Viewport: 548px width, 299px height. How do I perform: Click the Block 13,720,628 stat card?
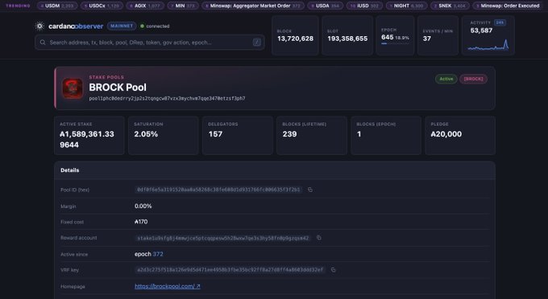tap(295, 35)
